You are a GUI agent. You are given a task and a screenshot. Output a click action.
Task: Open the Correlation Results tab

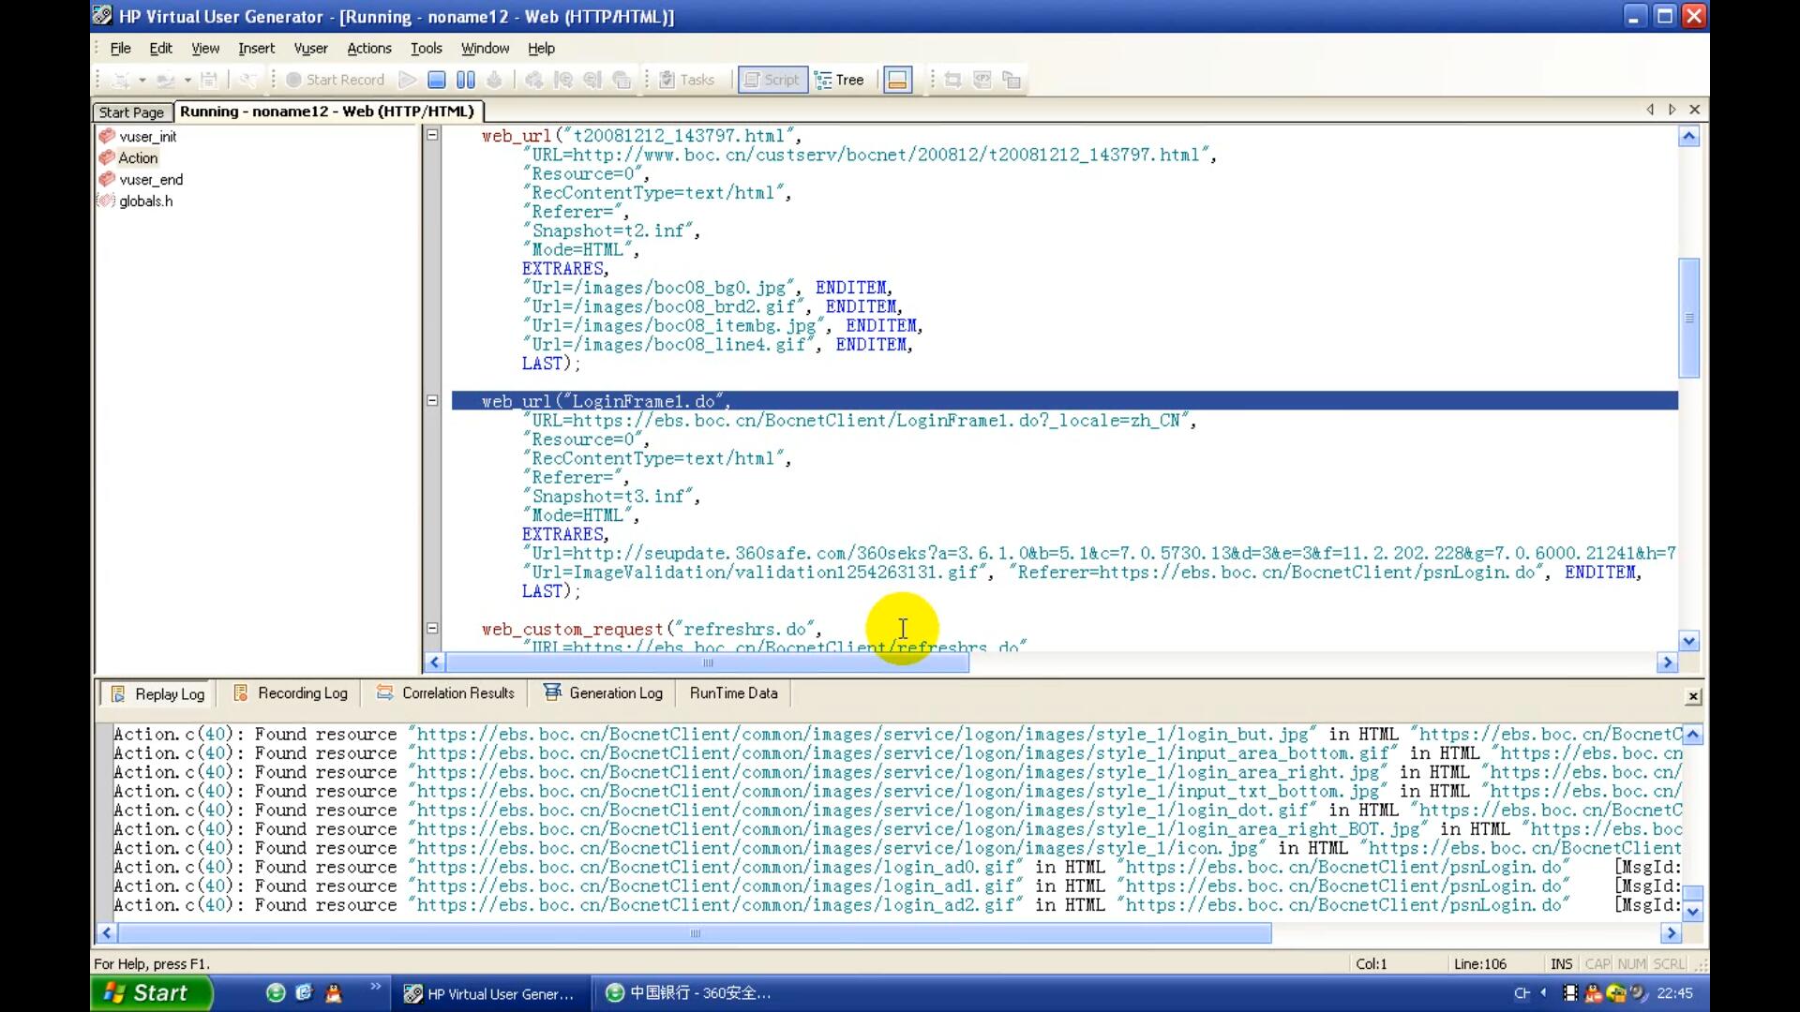[446, 693]
